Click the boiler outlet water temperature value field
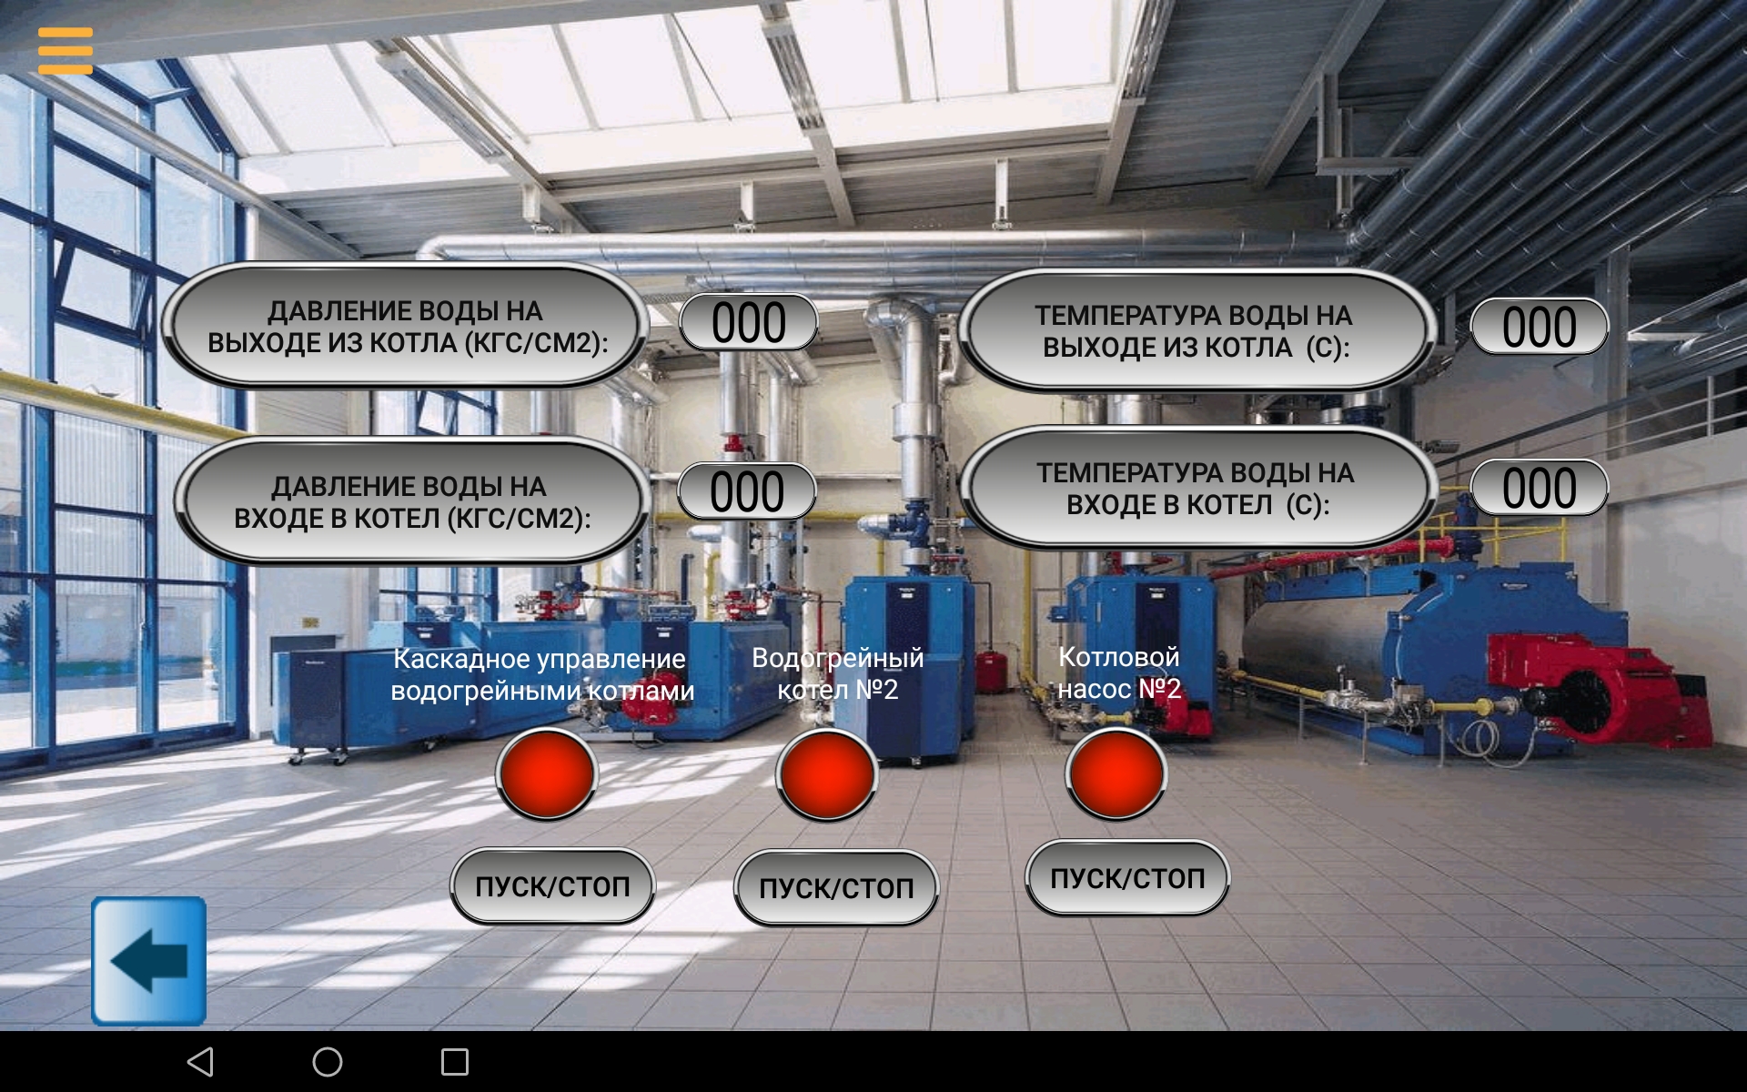1747x1092 pixels. 1539,328
